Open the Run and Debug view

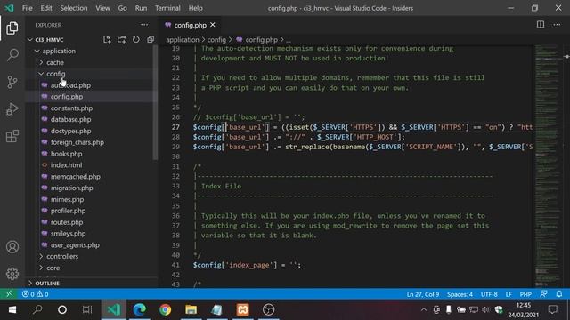(12, 109)
